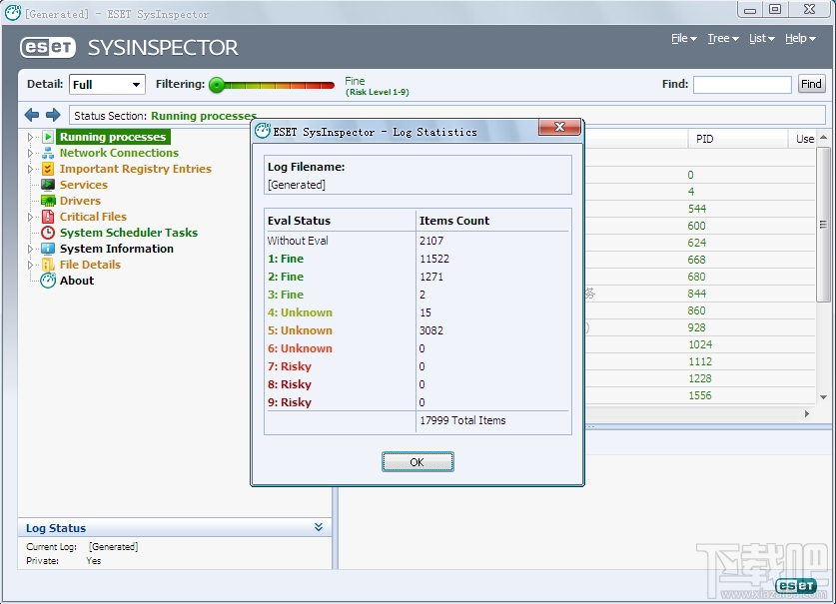The height and width of the screenshot is (604, 836).
Task: Select the System Scheduler Tasks clock icon
Action: (x=48, y=233)
